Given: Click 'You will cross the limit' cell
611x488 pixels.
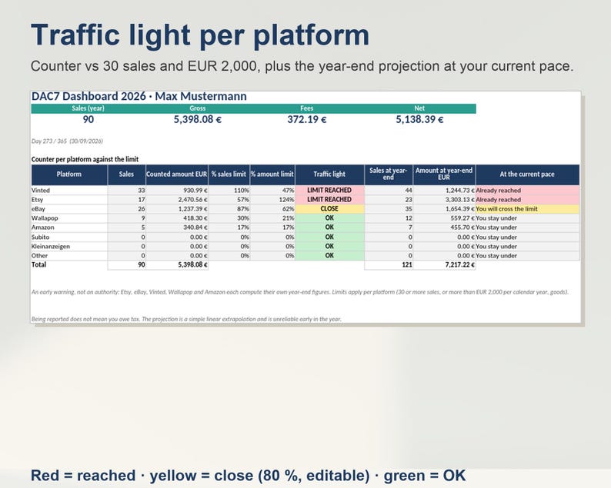Looking at the screenshot, I should 528,209.
